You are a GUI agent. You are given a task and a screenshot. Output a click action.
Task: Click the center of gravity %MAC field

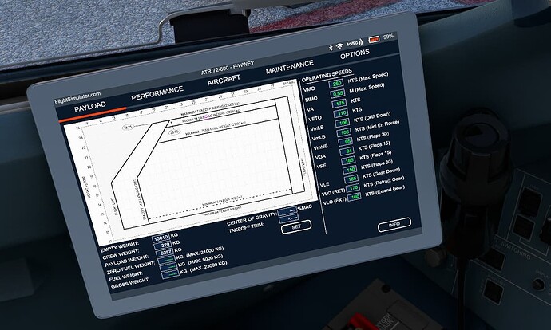point(287,212)
